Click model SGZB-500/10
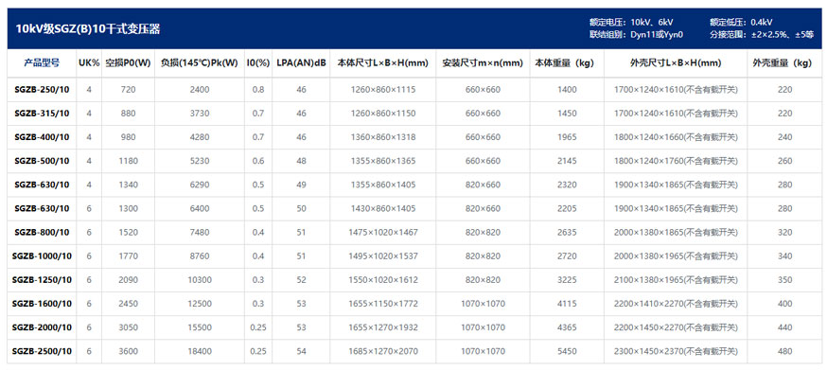The height and width of the screenshot is (370, 827). [42, 161]
